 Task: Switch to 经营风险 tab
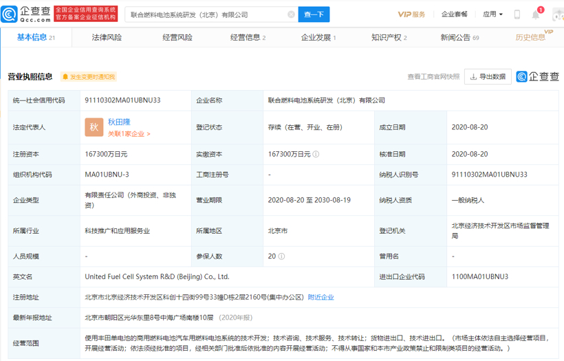tap(177, 37)
